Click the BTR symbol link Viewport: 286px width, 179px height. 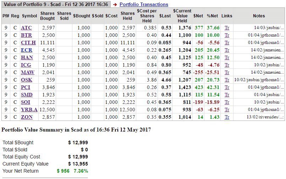(26, 35)
